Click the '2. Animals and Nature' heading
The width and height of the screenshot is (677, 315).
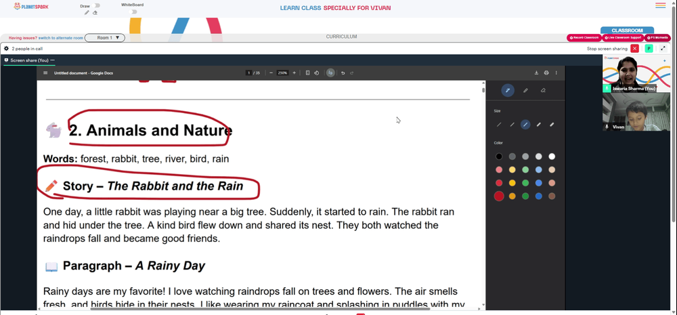click(151, 130)
